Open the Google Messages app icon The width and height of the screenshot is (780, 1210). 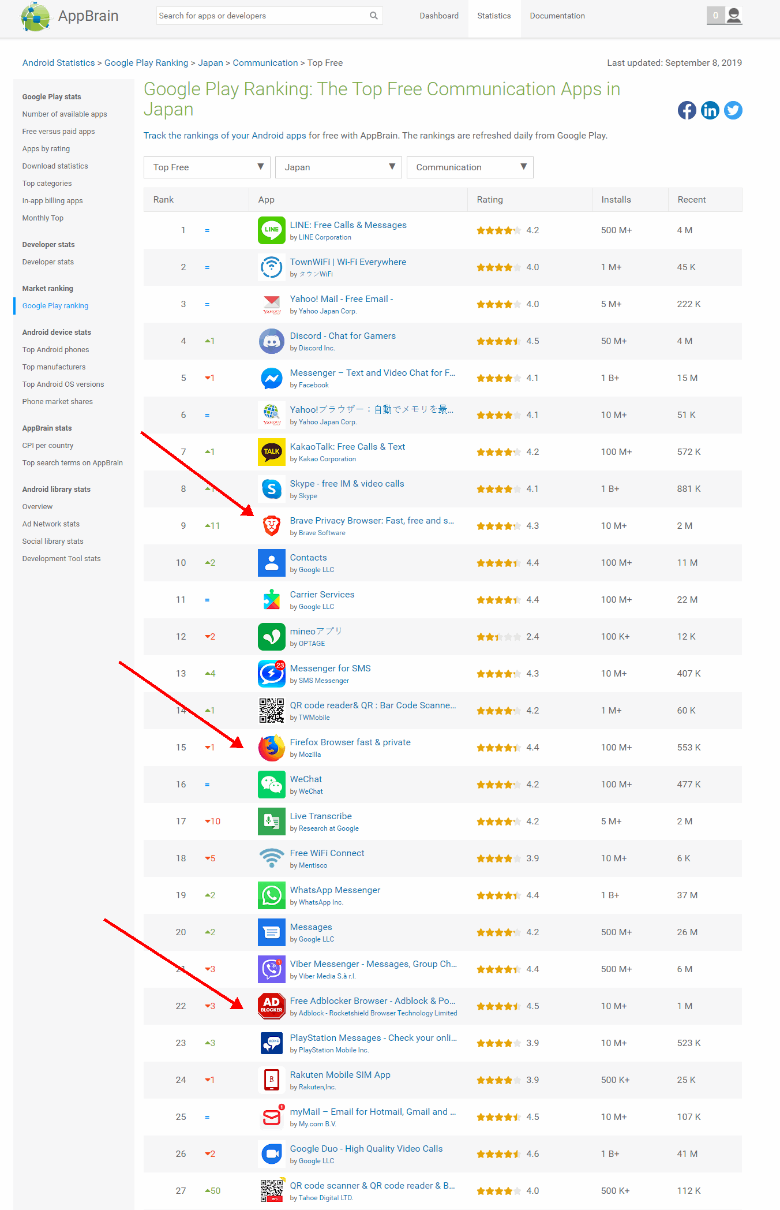click(x=271, y=932)
